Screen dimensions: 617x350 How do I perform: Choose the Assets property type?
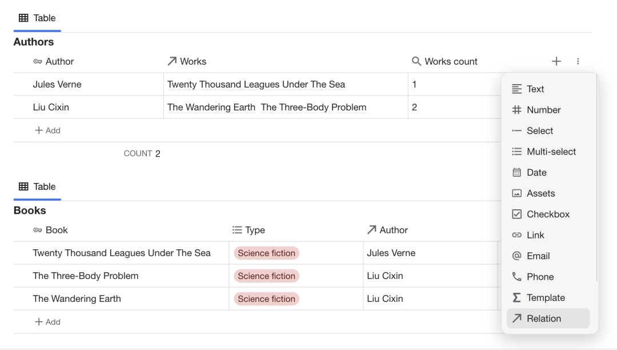click(x=540, y=193)
